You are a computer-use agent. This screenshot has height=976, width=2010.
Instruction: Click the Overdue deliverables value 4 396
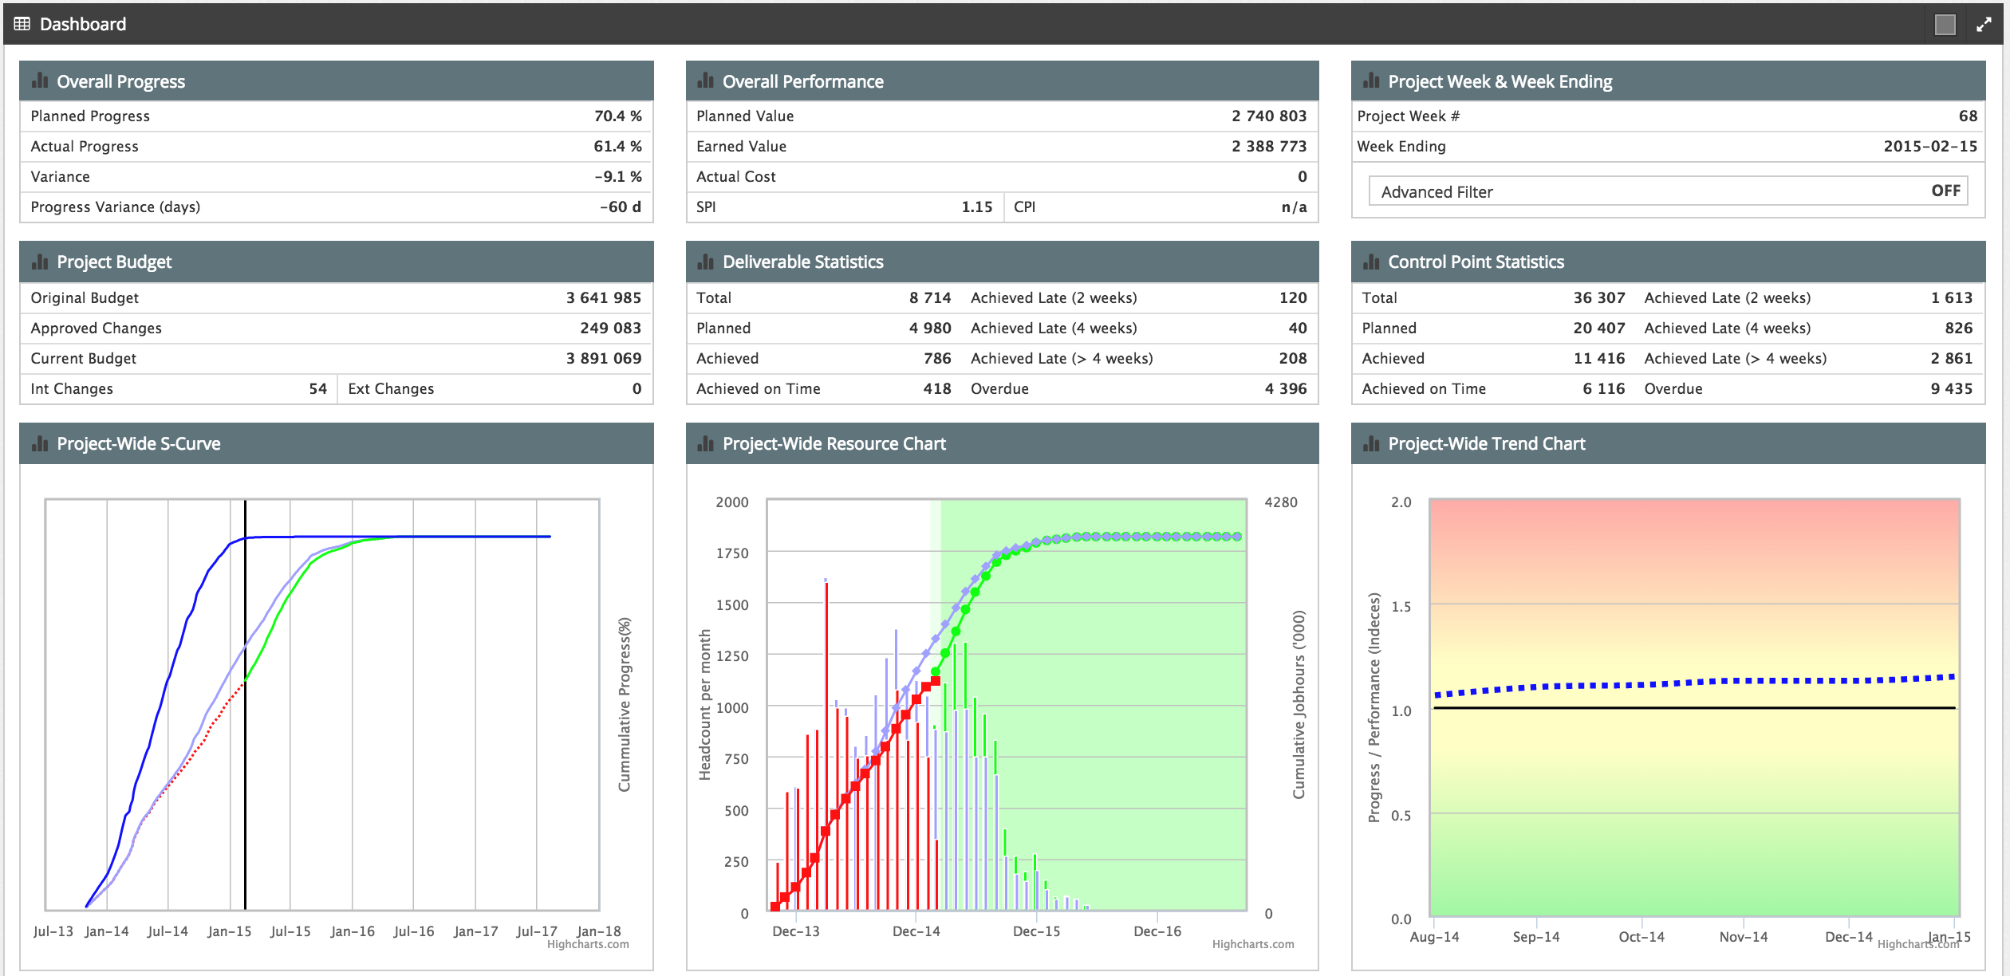coord(1285,388)
